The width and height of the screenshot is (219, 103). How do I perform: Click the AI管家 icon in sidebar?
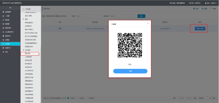pos(3,40)
